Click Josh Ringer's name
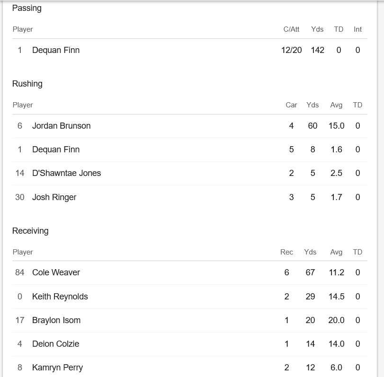Image resolution: width=384 pixels, height=377 pixels. (x=54, y=197)
